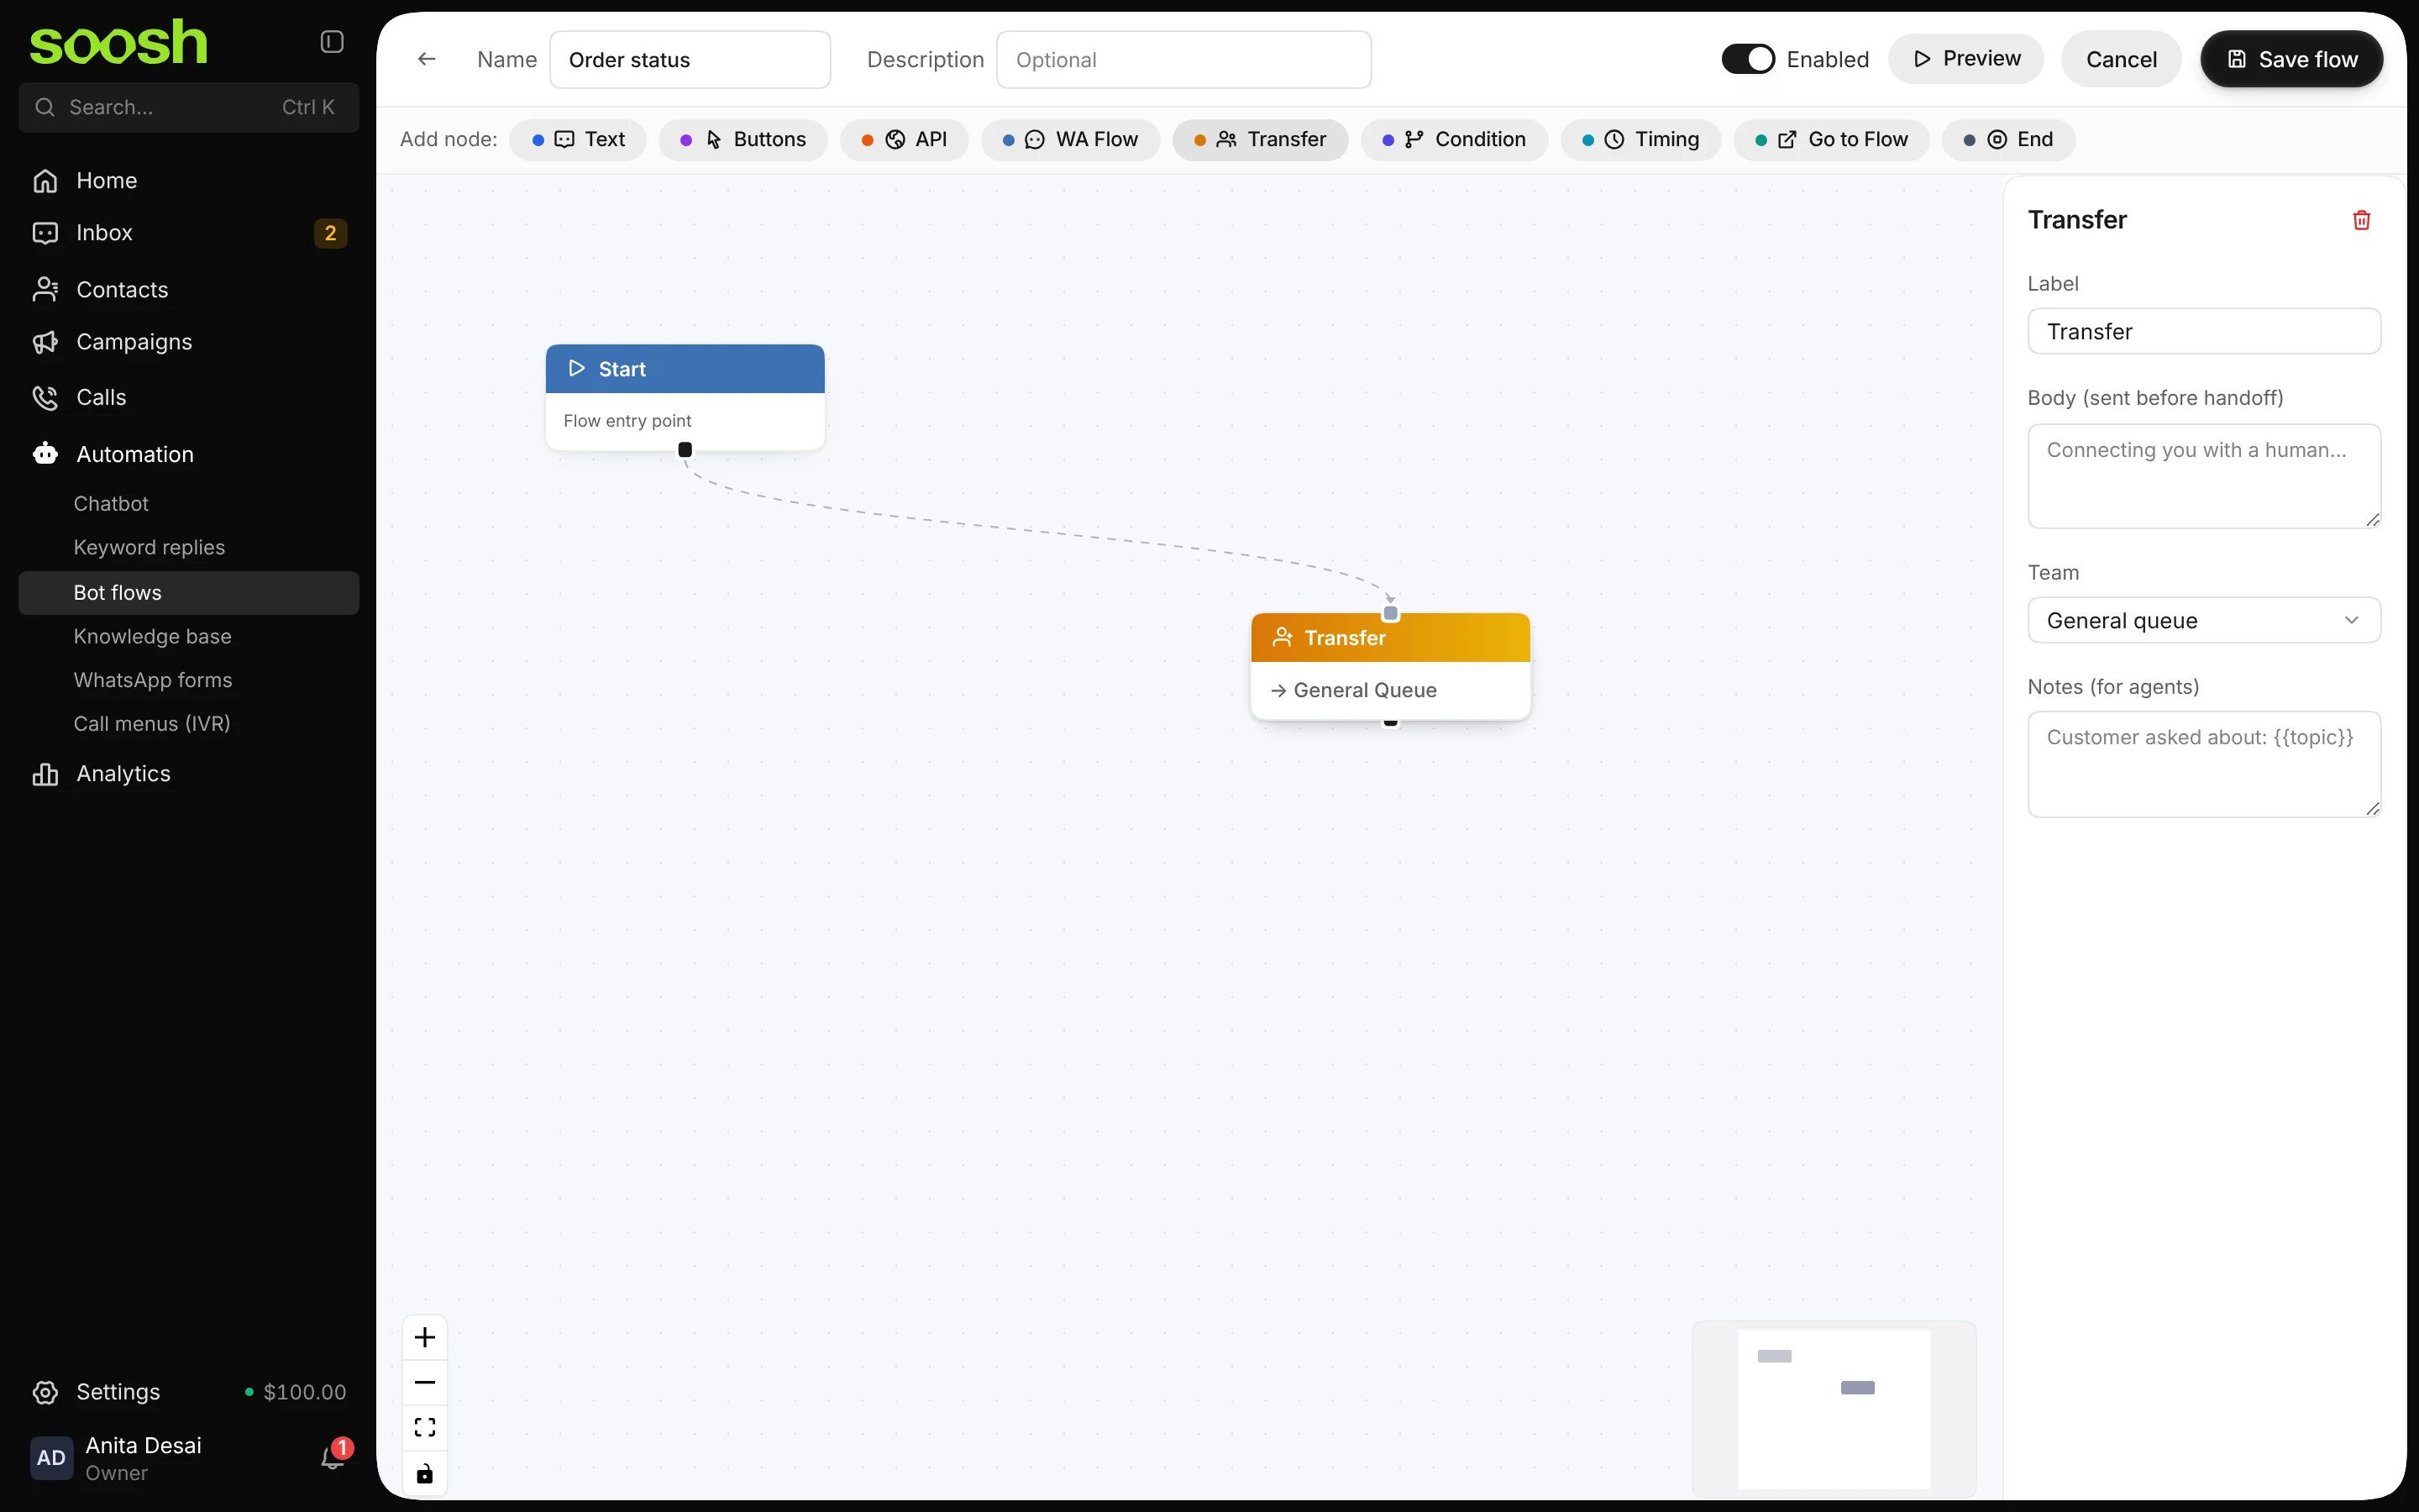Delete Transfer node with trash icon
The width and height of the screenshot is (2419, 1512).
click(2361, 220)
